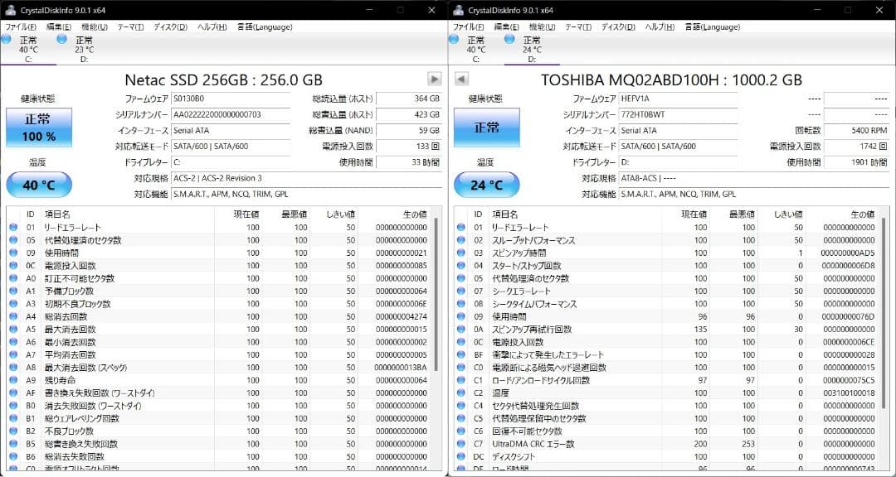Click Netac 対応規格 ACS-2 field
This screenshot has height=477, width=896.
[306, 178]
